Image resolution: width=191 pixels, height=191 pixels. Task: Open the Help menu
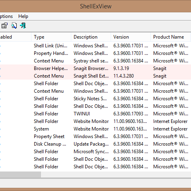23,16
